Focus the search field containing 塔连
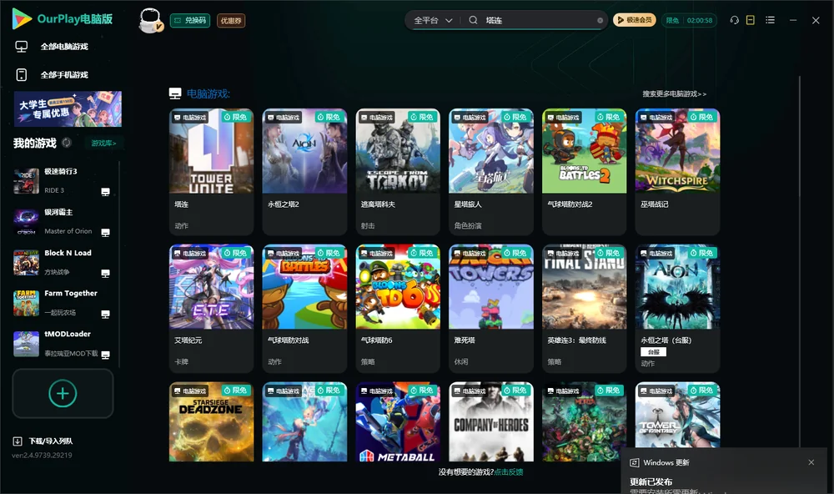This screenshot has height=494, width=834. [538, 20]
